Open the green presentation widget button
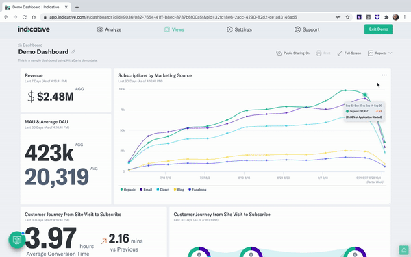 pyautogui.click(x=16, y=240)
